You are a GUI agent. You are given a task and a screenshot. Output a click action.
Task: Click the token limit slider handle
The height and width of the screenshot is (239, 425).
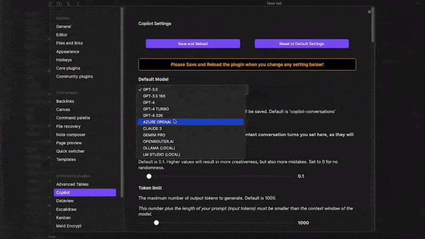click(156, 223)
